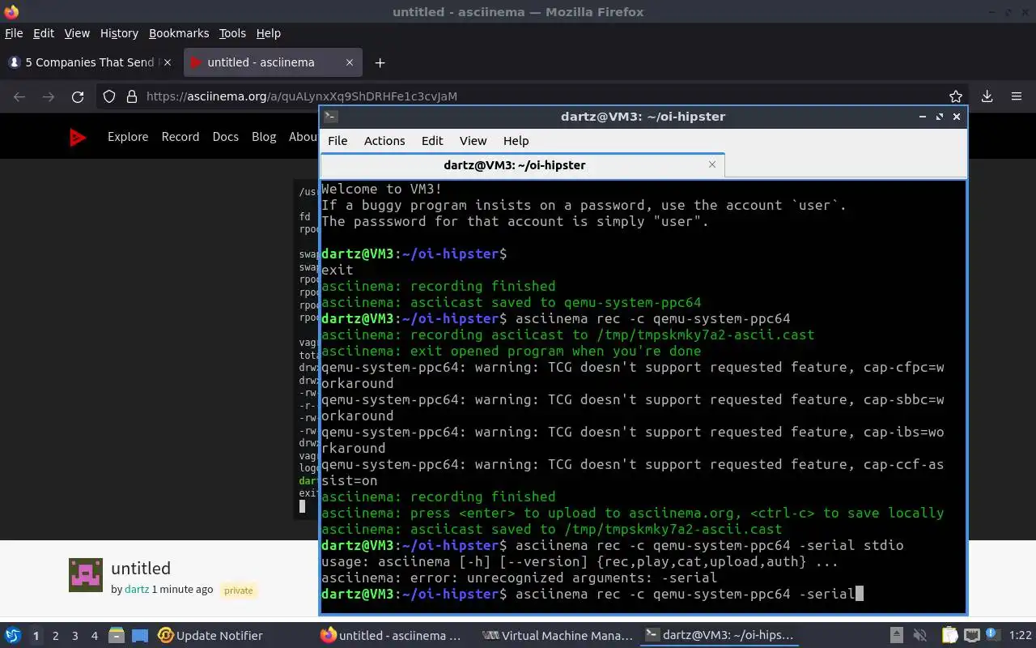Click the Firefox forward arrow
Viewport: 1036px width, 648px height.
click(x=49, y=96)
